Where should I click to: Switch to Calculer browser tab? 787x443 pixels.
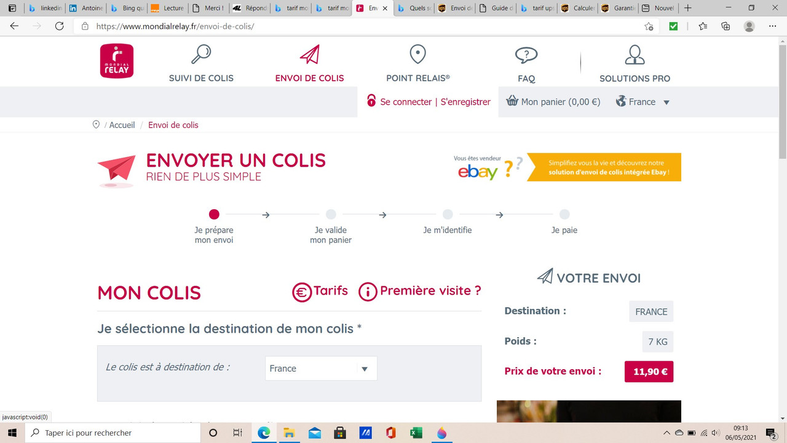click(x=578, y=8)
